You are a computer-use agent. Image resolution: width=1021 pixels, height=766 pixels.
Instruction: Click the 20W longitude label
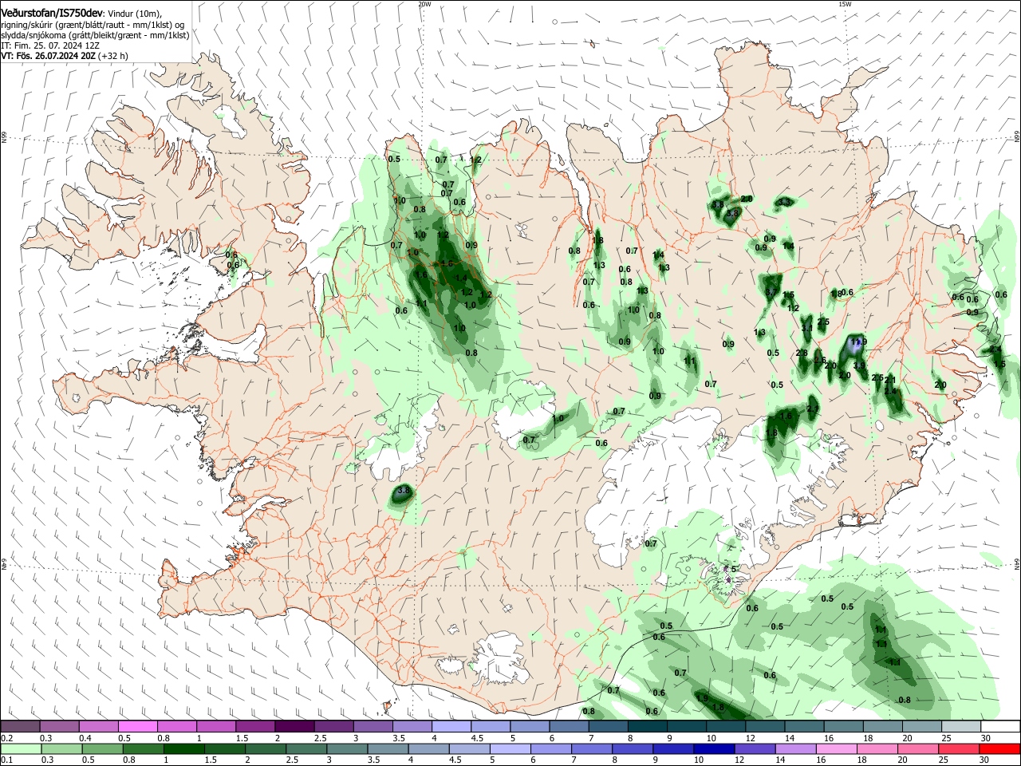point(424,4)
